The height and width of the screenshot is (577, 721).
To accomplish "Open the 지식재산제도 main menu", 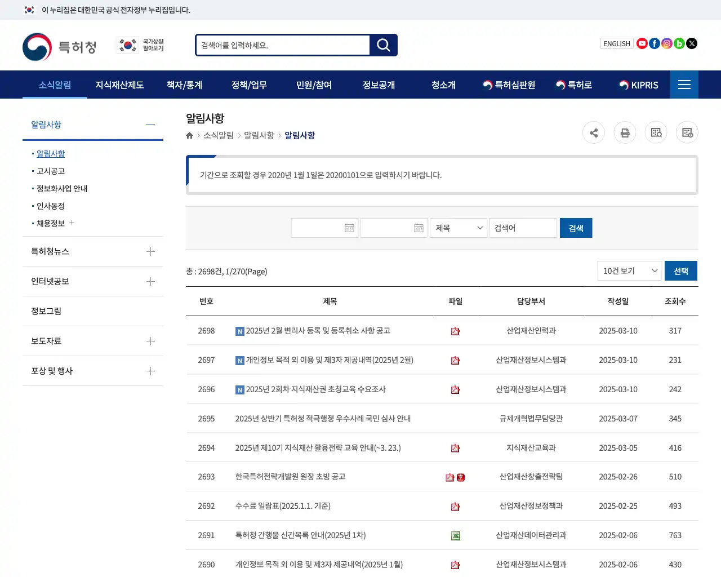I will click(119, 85).
